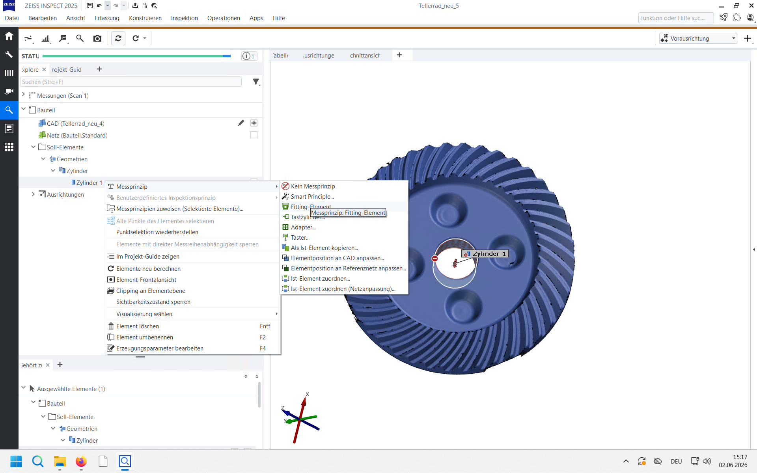Click the search magnifier in the toolbar
This screenshot has height=473, width=757.
coord(80,38)
